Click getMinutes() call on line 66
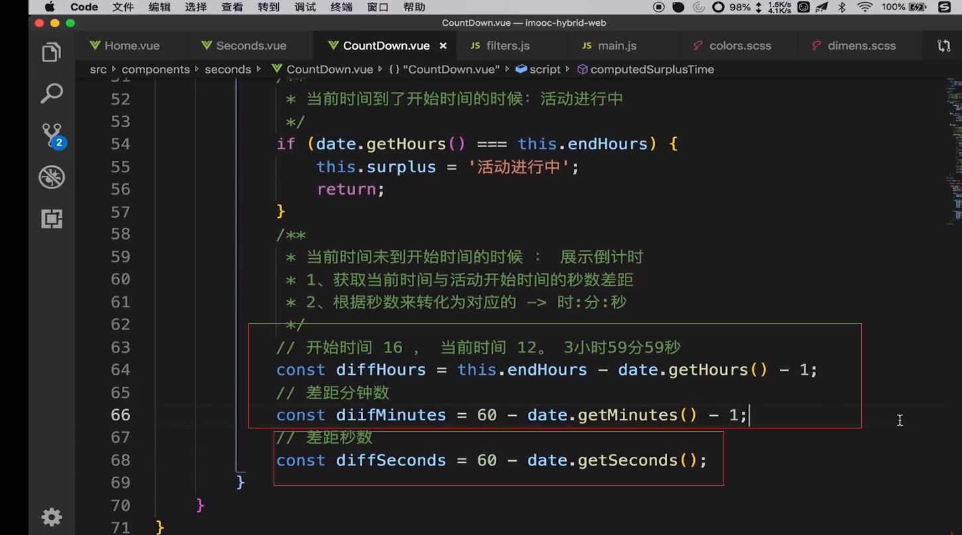 (x=637, y=414)
